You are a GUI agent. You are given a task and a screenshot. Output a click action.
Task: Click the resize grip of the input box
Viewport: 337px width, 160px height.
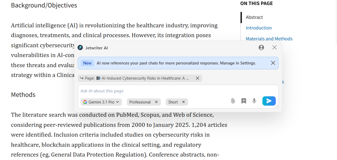(276, 106)
